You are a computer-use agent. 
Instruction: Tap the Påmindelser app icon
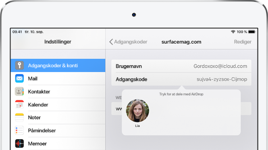[19, 131]
